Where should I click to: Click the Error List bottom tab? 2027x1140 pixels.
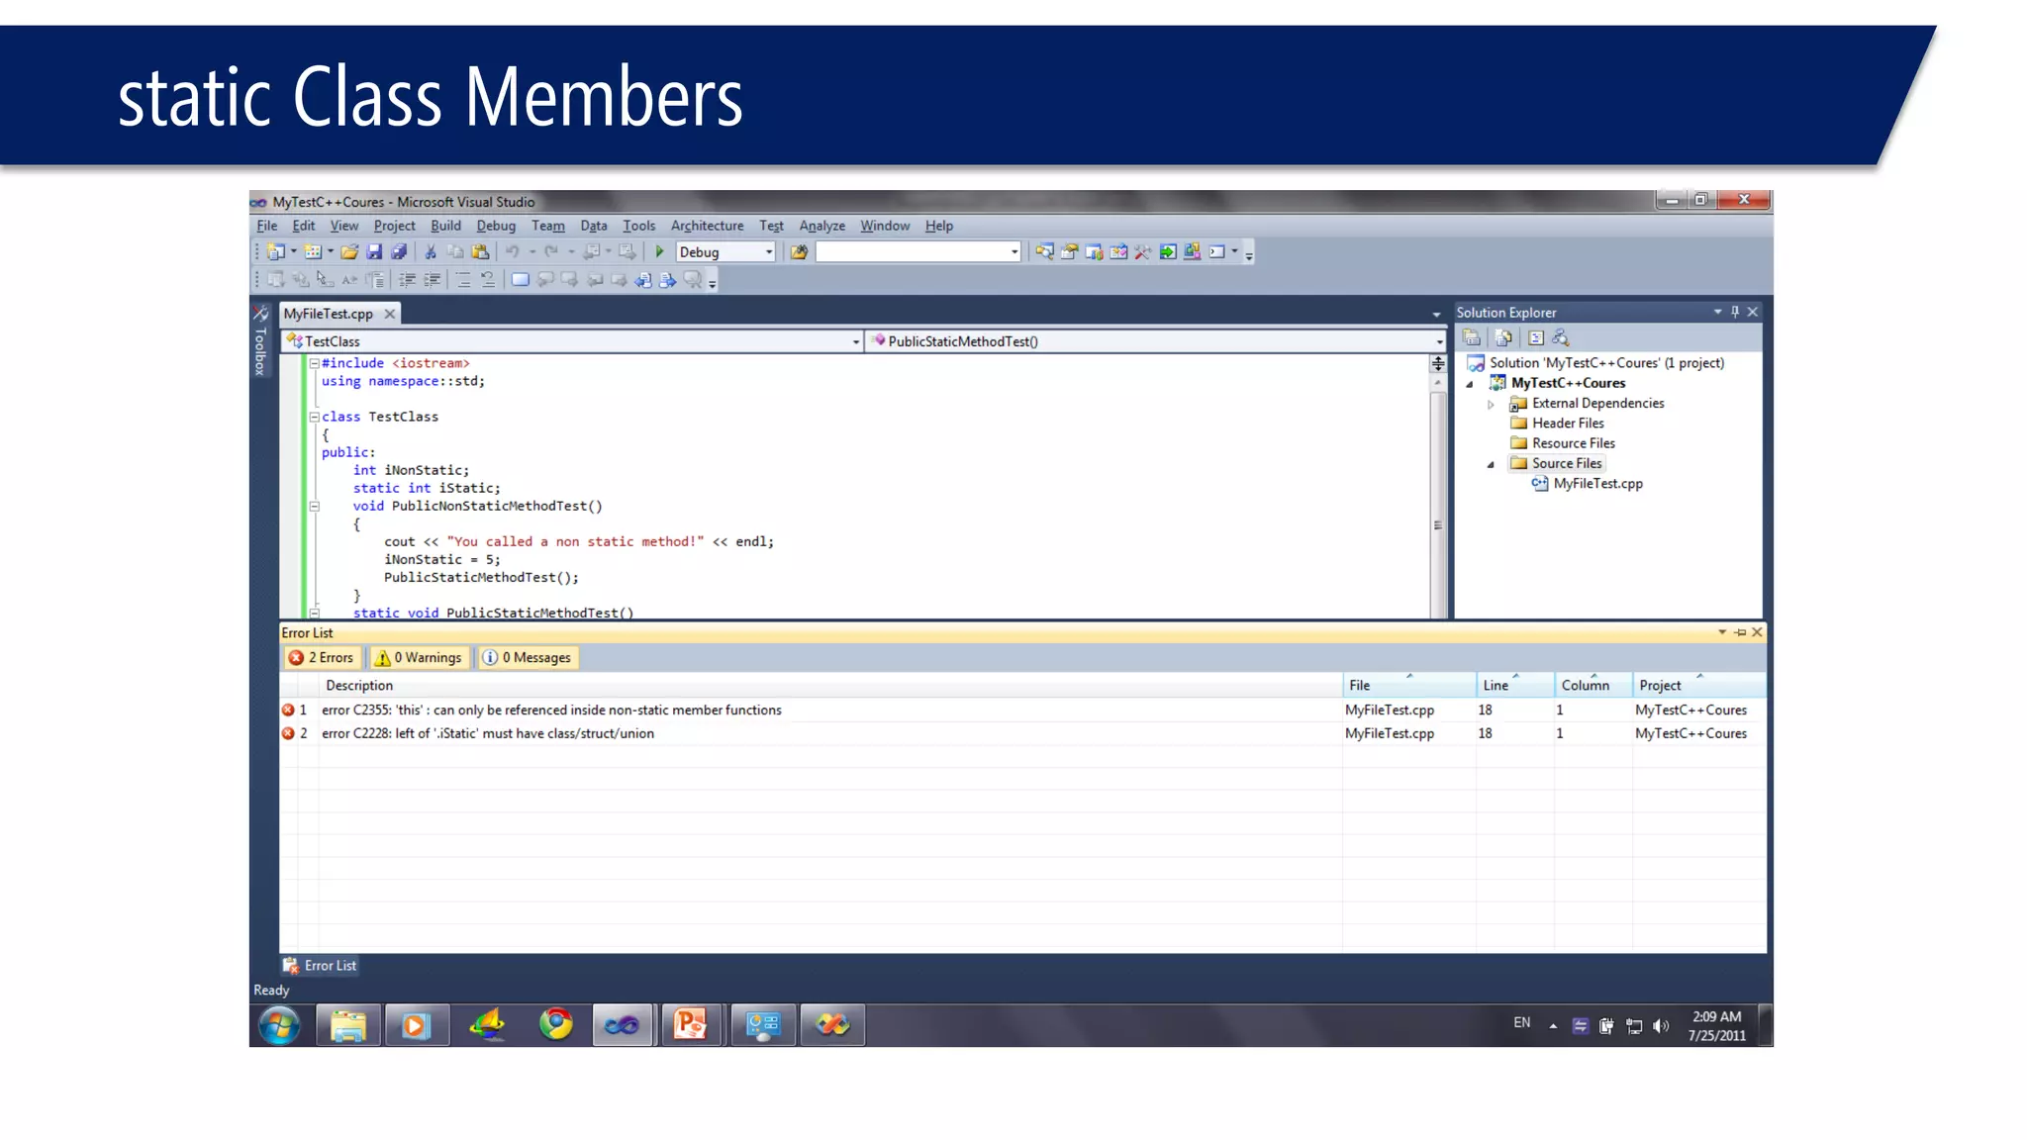[x=320, y=966]
